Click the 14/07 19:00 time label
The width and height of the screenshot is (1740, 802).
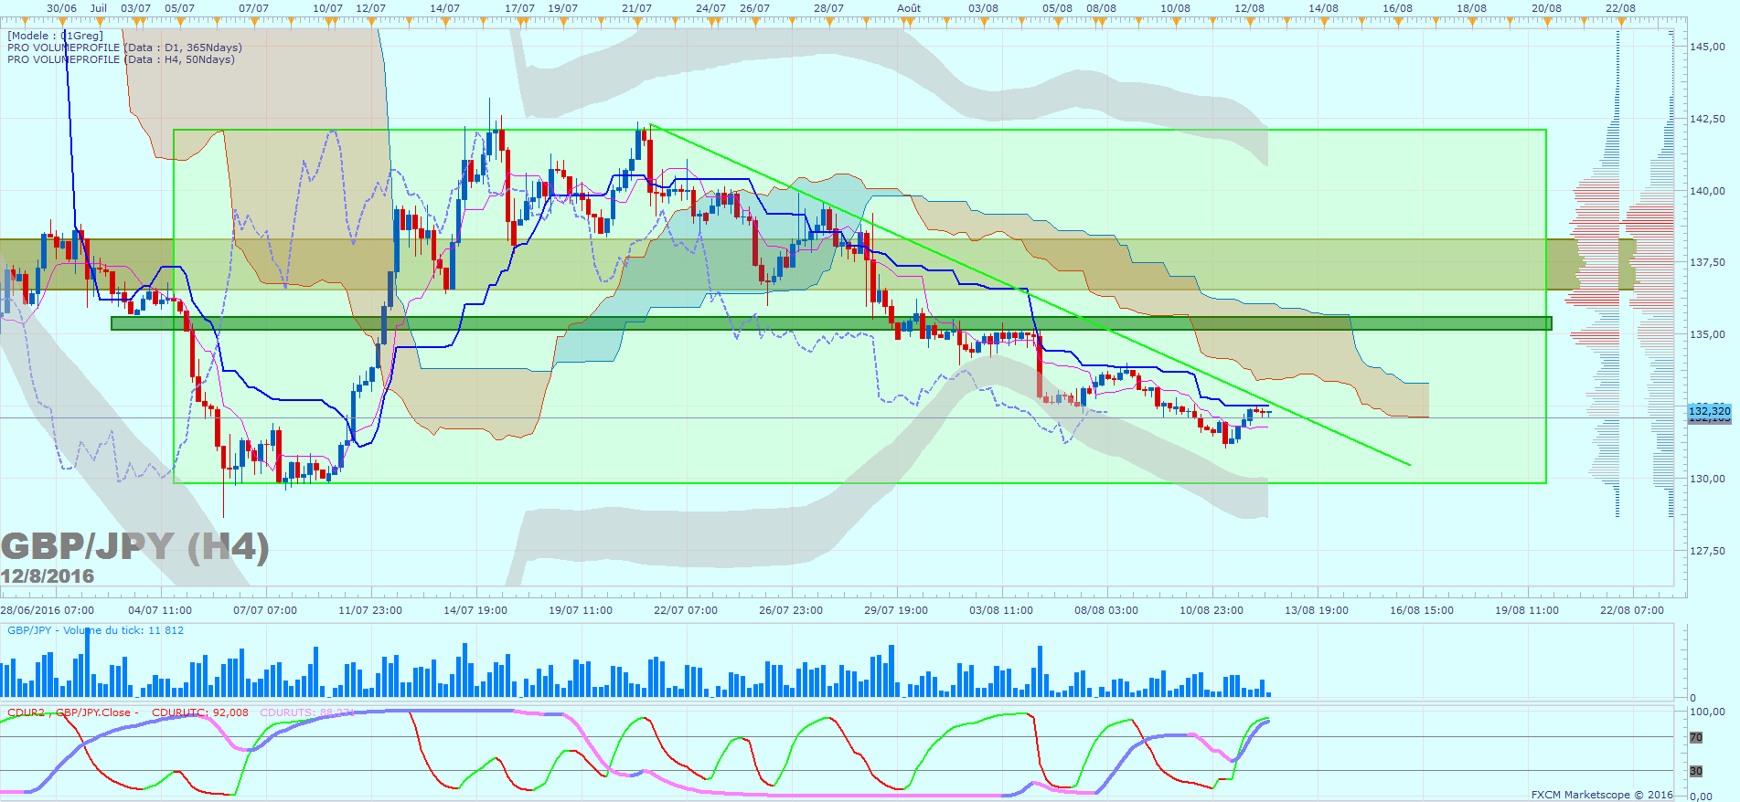(475, 610)
